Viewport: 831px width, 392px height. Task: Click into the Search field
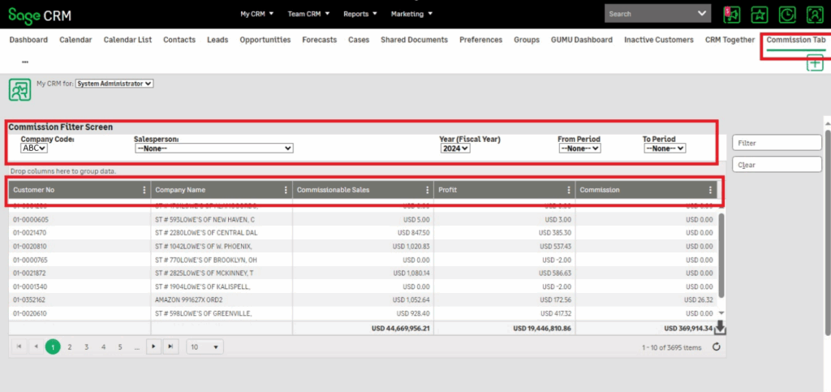(649, 14)
